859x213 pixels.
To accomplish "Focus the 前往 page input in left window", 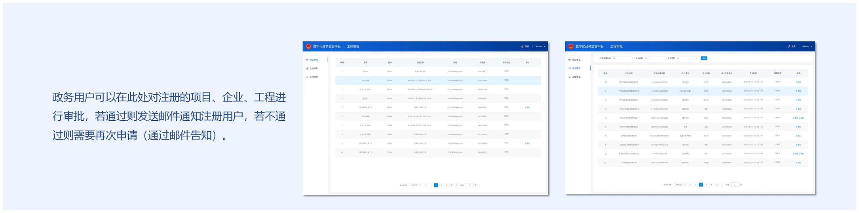I will [x=469, y=185].
